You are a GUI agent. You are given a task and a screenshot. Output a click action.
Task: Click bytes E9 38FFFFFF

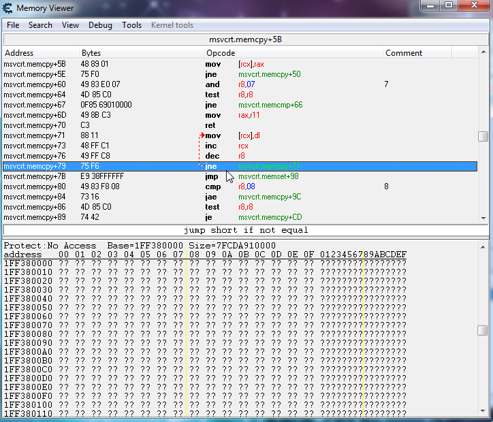102,176
